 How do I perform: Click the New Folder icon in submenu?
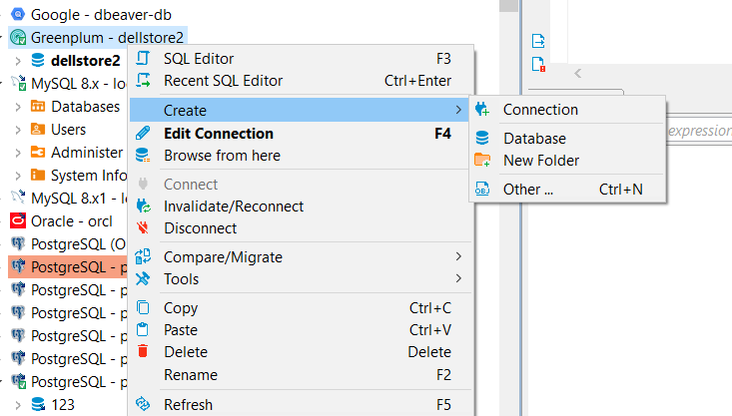coord(482,160)
